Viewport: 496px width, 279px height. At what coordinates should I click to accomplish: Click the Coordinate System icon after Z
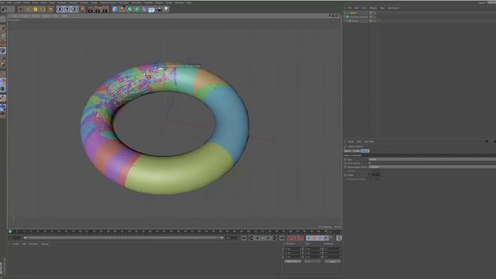click(x=82, y=9)
